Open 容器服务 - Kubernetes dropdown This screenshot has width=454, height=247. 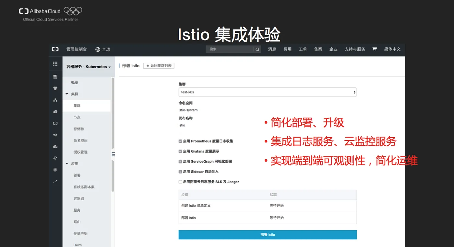(x=89, y=67)
